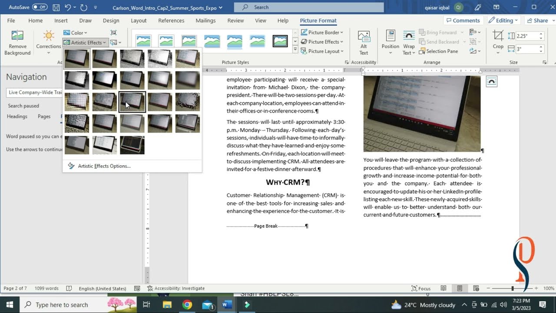556x313 pixels.
Task: Click the pen icon in the title bar
Action: pyautogui.click(x=478, y=7)
